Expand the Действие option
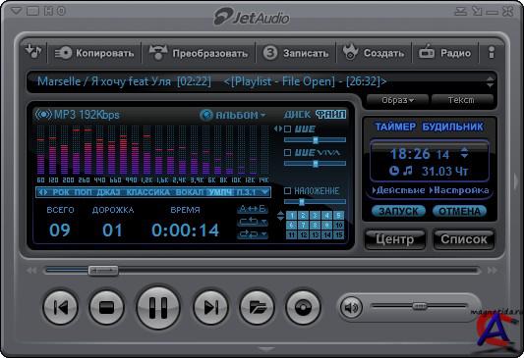This screenshot has height=358, width=524. click(399, 190)
